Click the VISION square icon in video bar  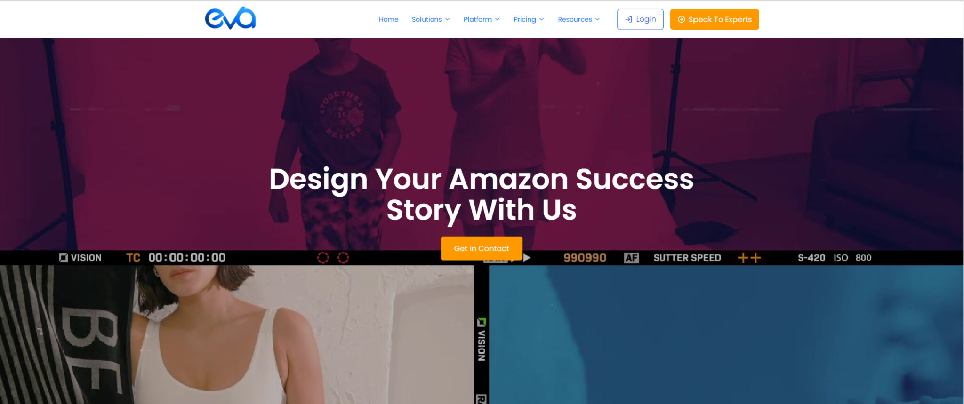coord(63,258)
